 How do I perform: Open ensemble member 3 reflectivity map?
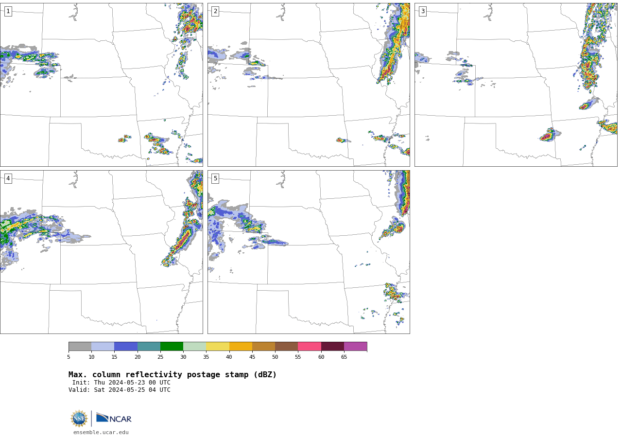pyautogui.click(x=516, y=85)
